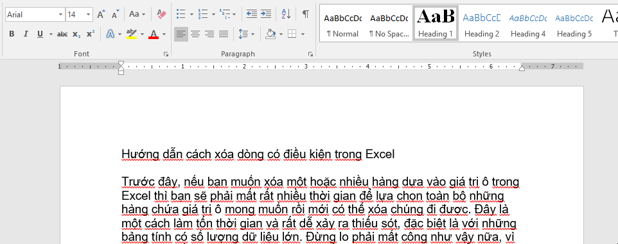Center align text

tap(195, 34)
